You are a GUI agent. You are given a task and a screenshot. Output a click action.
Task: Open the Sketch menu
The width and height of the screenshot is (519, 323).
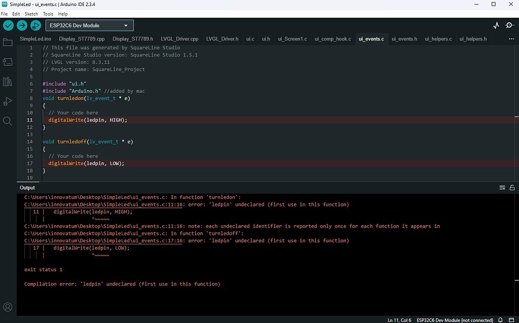tap(31, 14)
